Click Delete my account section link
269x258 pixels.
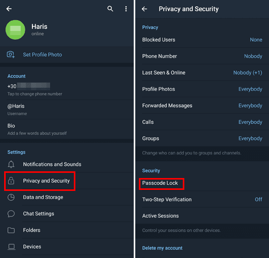click(162, 248)
